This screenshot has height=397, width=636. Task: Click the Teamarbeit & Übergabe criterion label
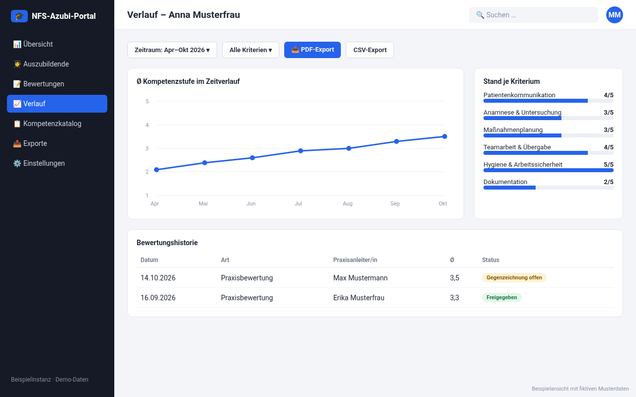(517, 147)
